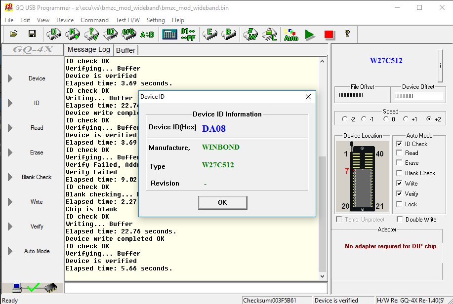
Task: Select speed -1 radio button
Action: click(364, 119)
